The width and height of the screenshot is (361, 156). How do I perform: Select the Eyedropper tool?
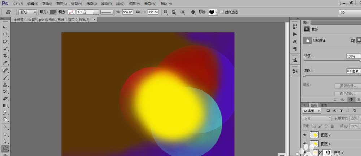click(5, 63)
